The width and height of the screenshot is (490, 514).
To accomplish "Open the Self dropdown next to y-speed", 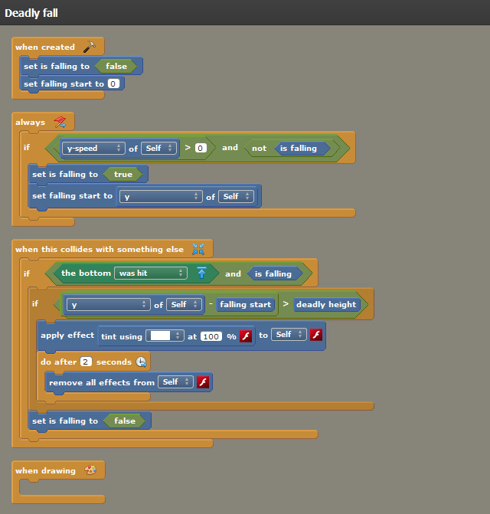I will [x=158, y=148].
